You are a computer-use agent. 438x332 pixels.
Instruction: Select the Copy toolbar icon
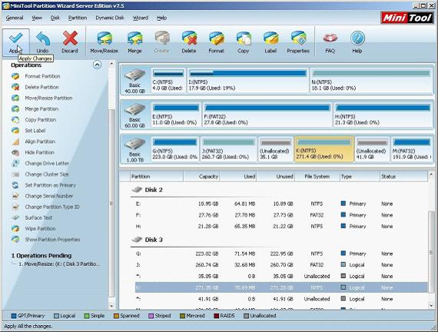[x=244, y=42]
